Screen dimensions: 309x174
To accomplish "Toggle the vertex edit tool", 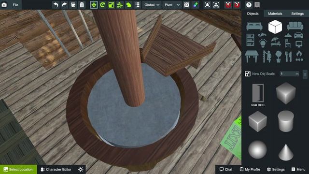I will click(x=120, y=5).
